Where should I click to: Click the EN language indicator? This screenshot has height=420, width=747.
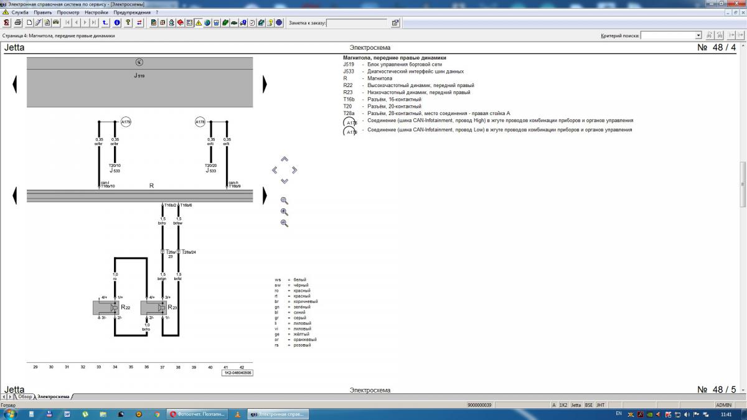(618, 413)
